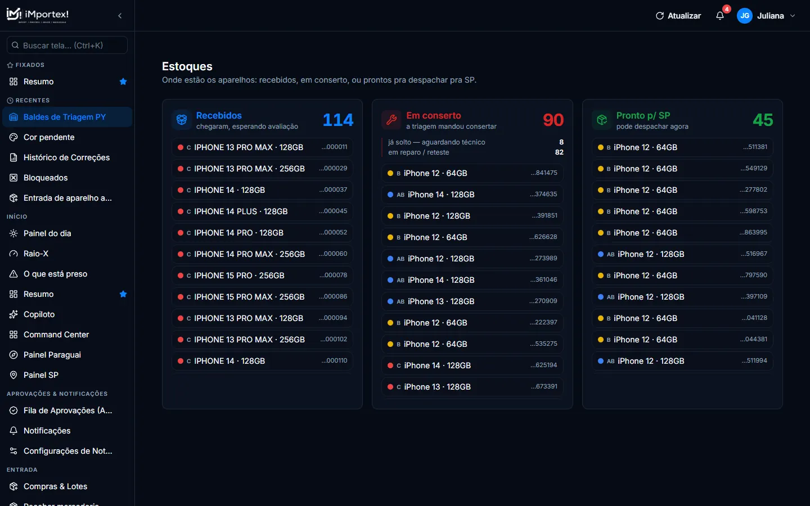
Task: Click the Histórico de Correções document icon
Action: pyautogui.click(x=13, y=157)
